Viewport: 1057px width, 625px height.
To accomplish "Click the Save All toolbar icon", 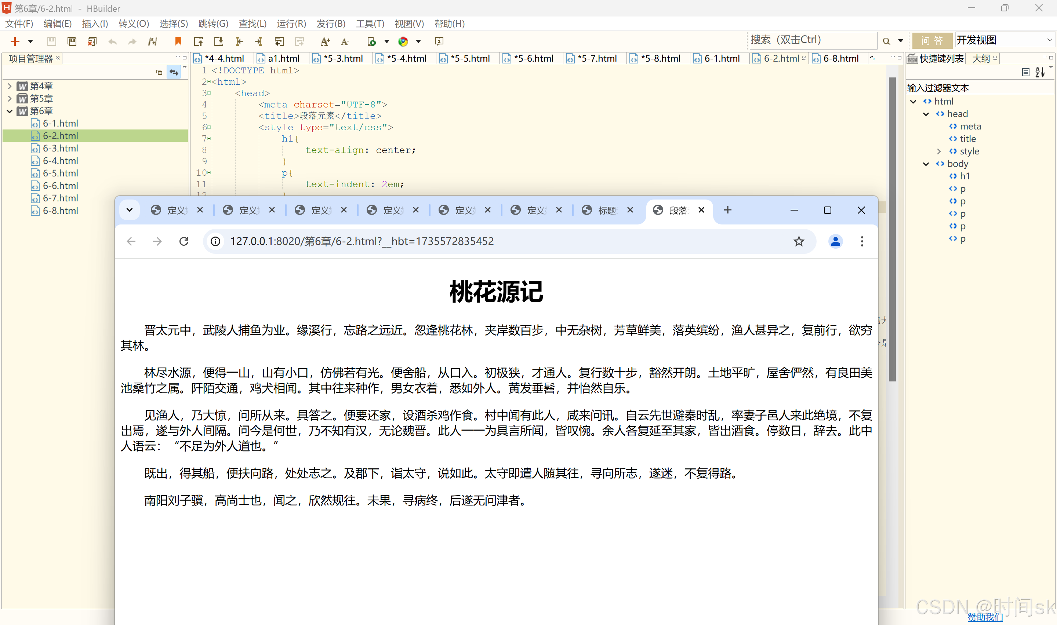I will [72, 41].
